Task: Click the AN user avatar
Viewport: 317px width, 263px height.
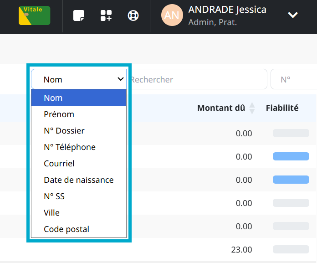Action: tap(172, 15)
